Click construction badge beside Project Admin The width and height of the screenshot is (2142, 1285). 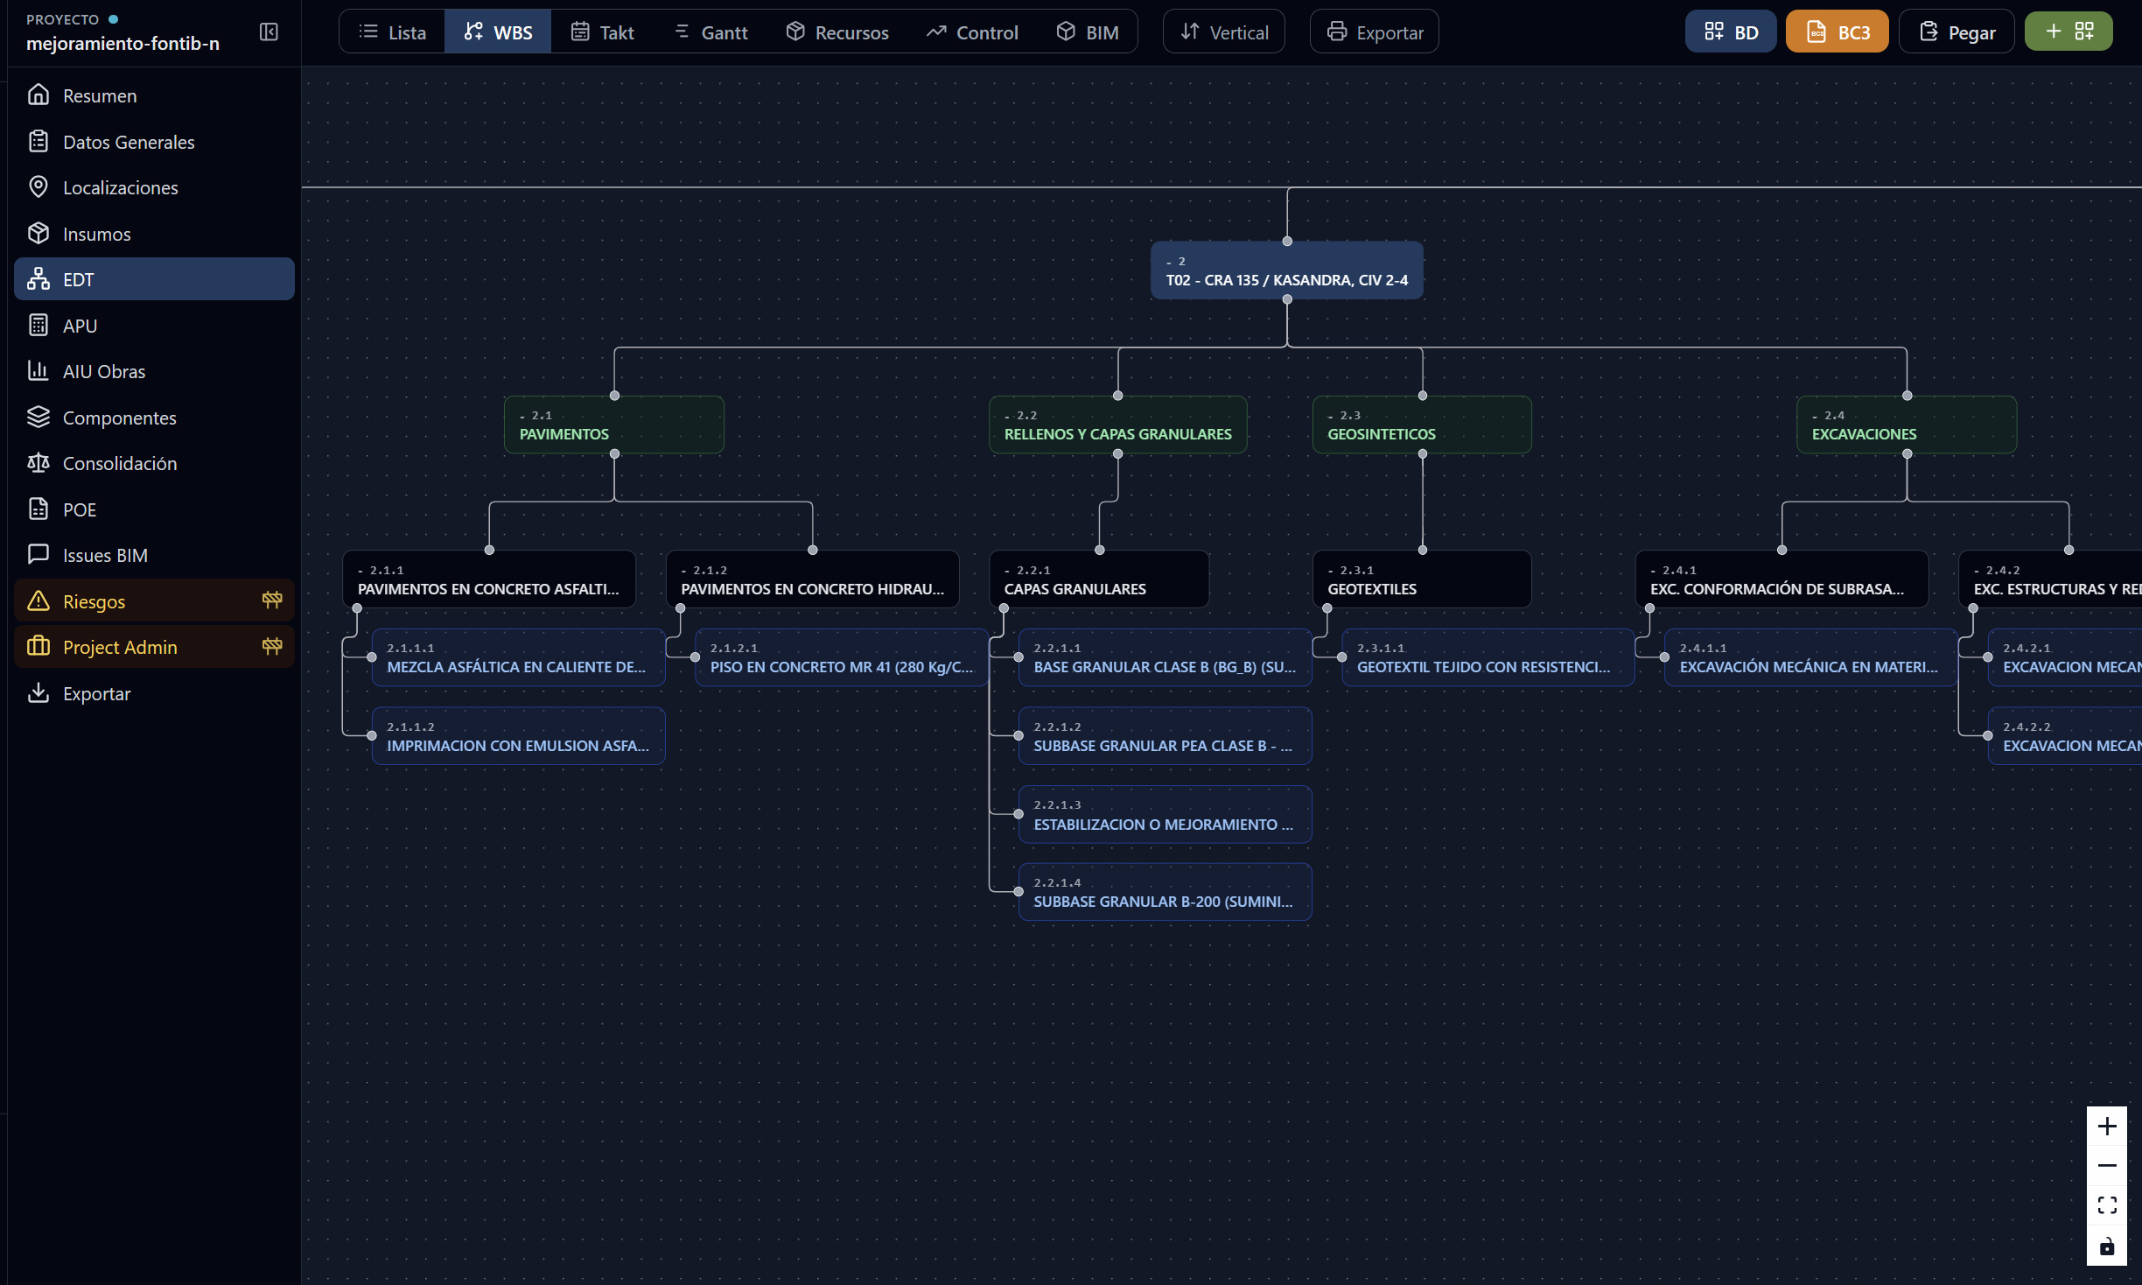272,646
